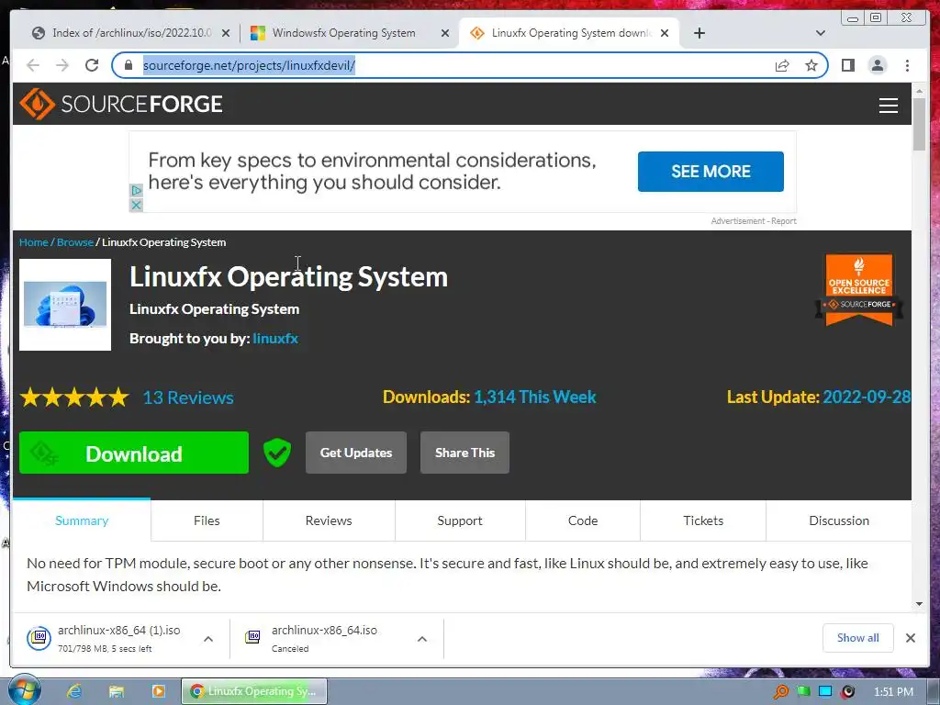Click the taskbar clock 1:51 PM
Image resolution: width=940 pixels, height=705 pixels.
(x=893, y=692)
